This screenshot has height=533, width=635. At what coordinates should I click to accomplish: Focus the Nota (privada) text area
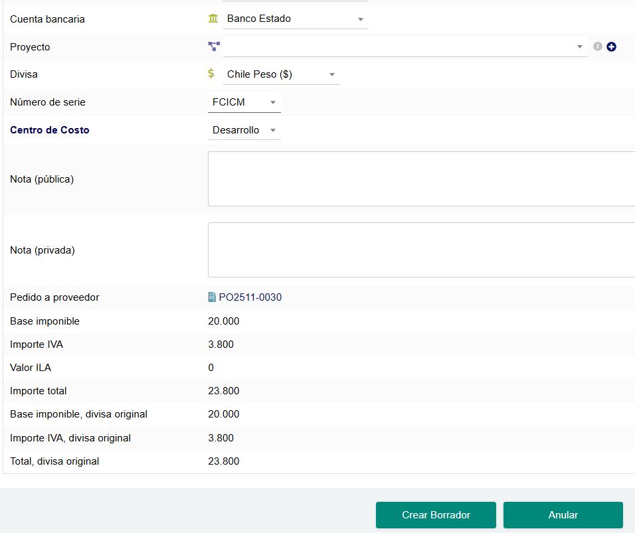pos(421,250)
